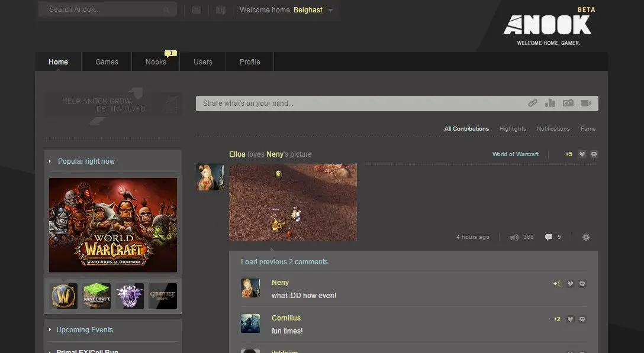Click the +5 fame score on the post
The height and width of the screenshot is (353, 644).
(568, 154)
